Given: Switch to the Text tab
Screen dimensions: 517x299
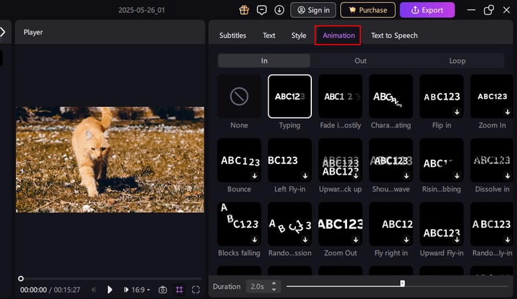Looking at the screenshot, I should tap(269, 35).
